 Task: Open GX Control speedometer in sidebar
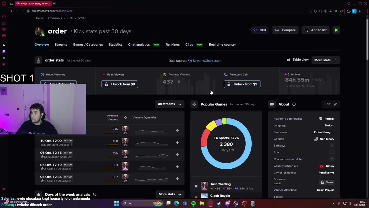(4, 17)
